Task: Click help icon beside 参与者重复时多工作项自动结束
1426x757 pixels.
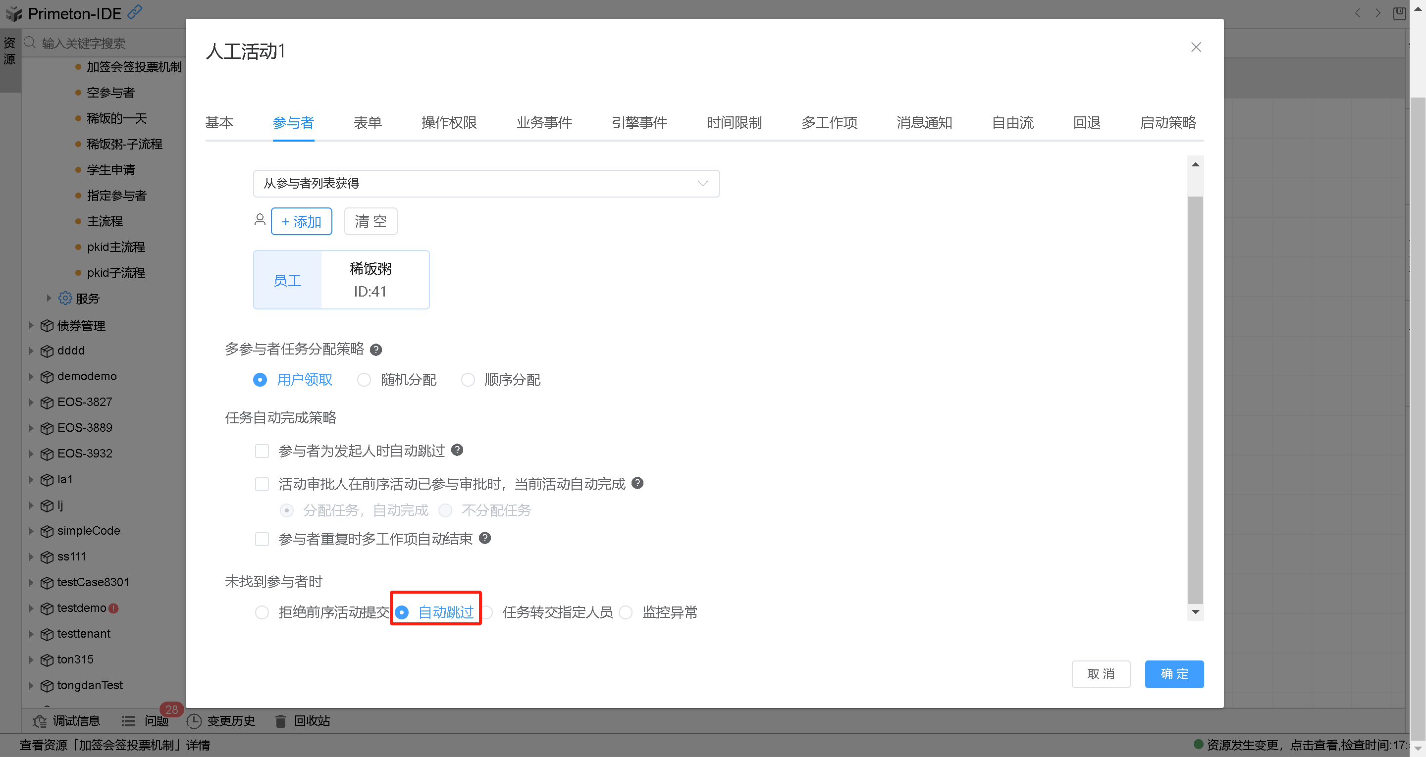Action: point(485,538)
